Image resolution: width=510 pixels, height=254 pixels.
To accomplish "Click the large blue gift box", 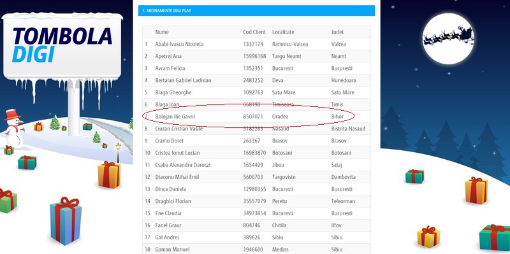I will point(66,221).
